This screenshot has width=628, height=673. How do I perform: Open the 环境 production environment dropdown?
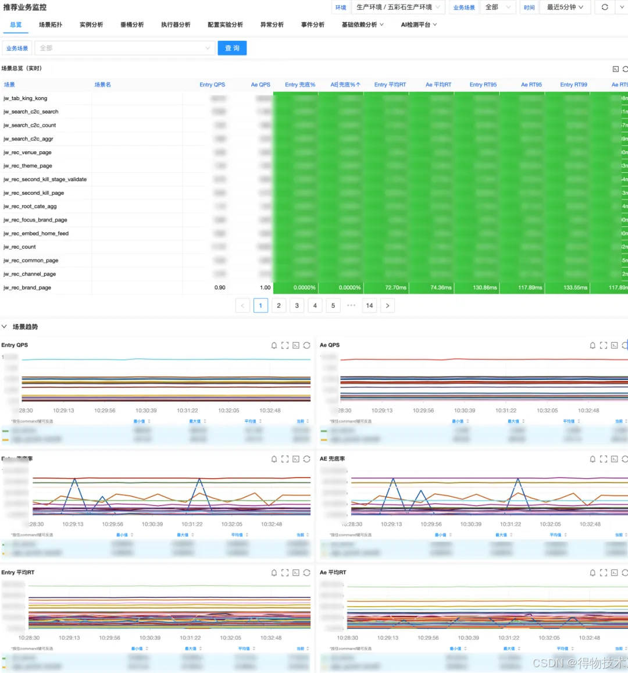tap(398, 8)
